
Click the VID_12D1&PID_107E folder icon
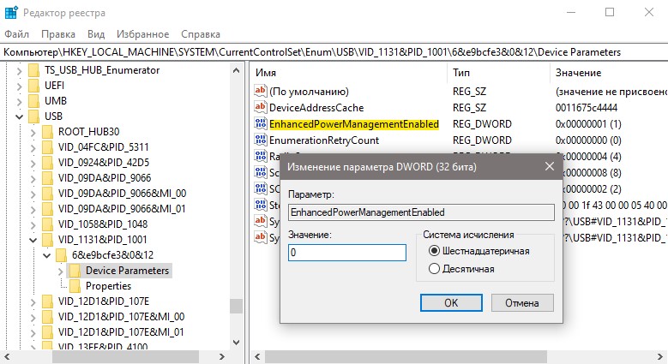point(47,301)
